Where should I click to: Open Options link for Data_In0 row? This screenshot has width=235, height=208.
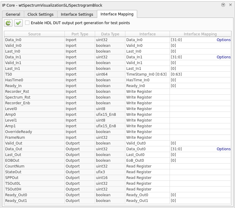pyautogui.click(x=223, y=40)
